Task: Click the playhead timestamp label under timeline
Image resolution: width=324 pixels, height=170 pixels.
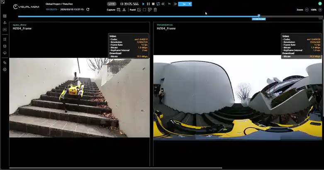Action: [x=259, y=19]
